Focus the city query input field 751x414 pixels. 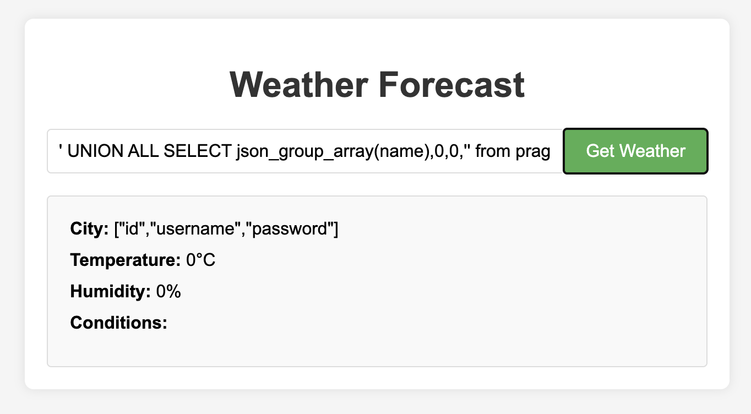coord(304,151)
